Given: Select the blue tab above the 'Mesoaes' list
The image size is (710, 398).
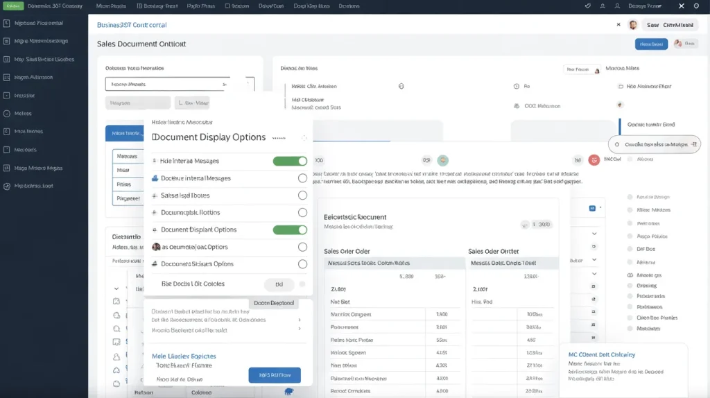Looking at the screenshot, I should (x=125, y=133).
